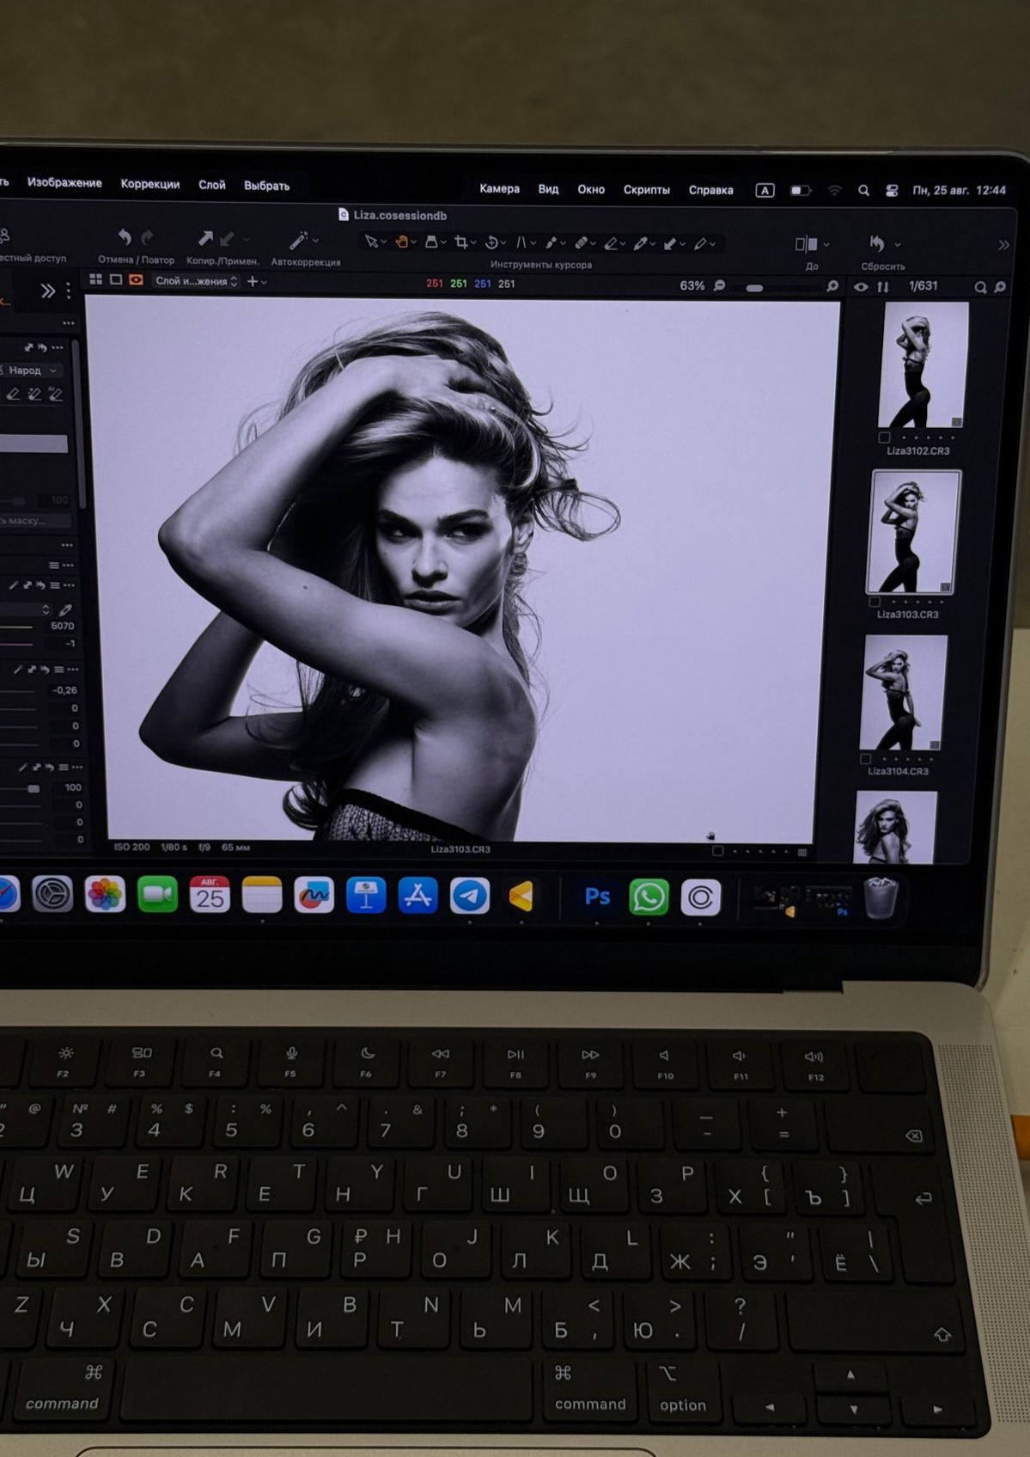The height and width of the screenshot is (1457, 1030).
Task: Expand the Auto adjust options chevron
Action: (x=316, y=241)
